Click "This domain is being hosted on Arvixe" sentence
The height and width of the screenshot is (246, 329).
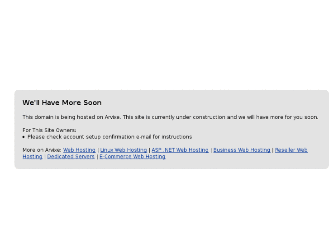click(x=71, y=117)
